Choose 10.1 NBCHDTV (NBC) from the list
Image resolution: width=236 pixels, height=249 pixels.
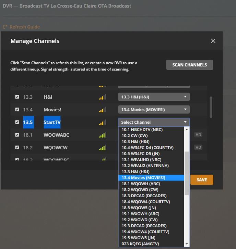[151, 129]
